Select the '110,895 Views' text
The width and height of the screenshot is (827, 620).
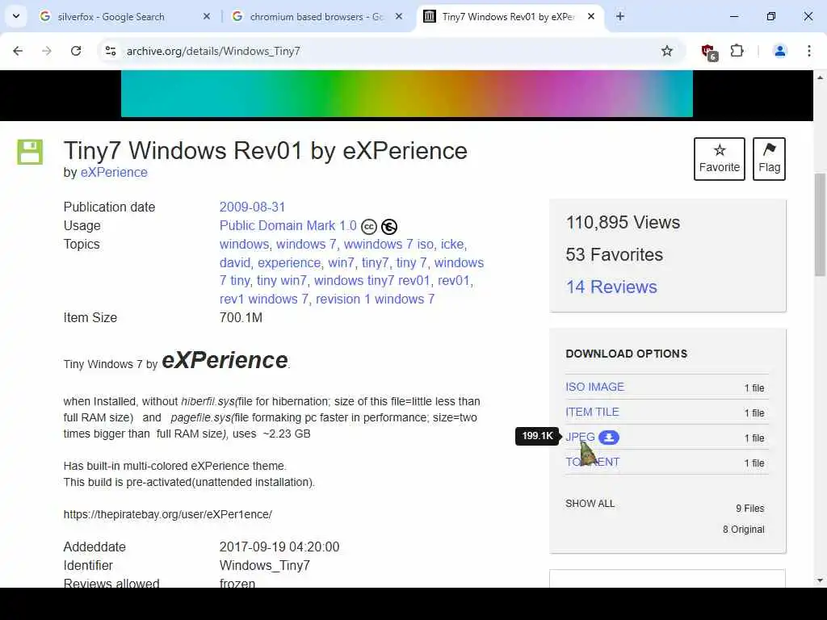click(623, 223)
